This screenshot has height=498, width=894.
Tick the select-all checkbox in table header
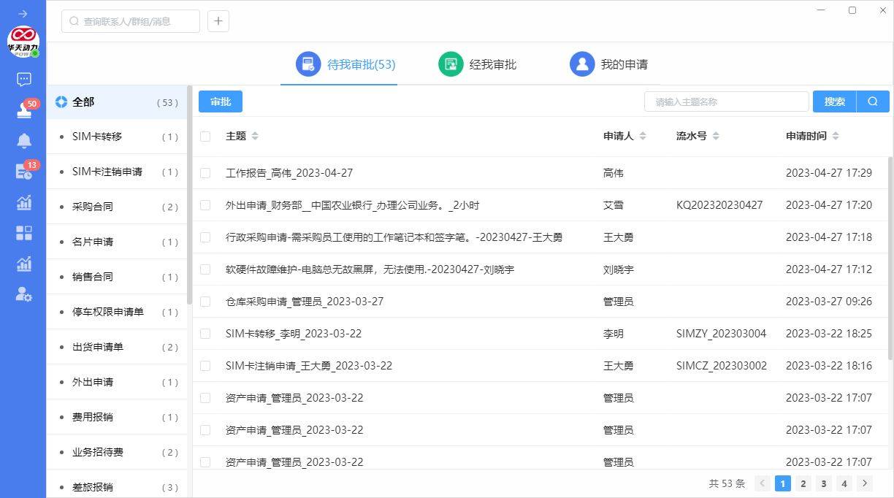tap(205, 137)
